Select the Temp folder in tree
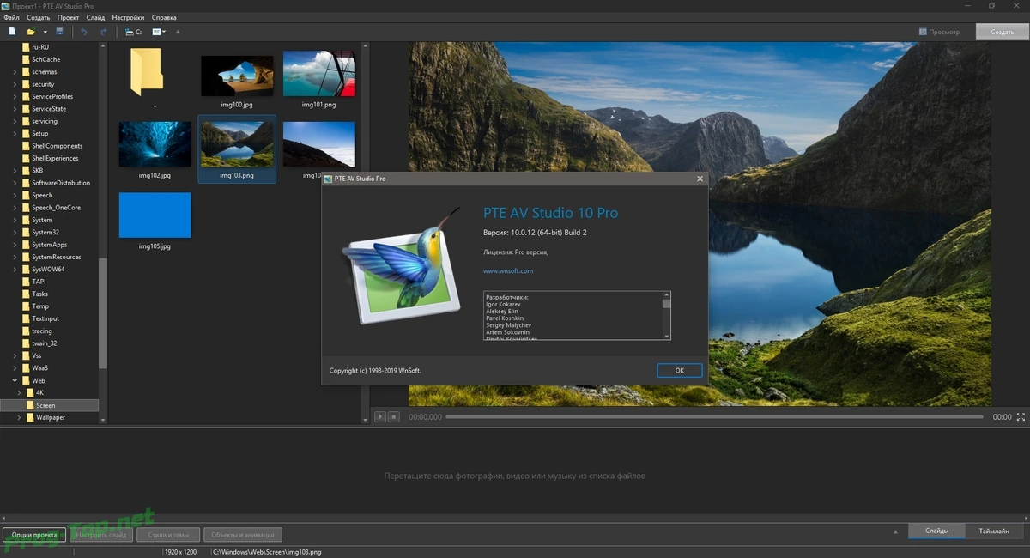The width and height of the screenshot is (1030, 558). (x=40, y=306)
